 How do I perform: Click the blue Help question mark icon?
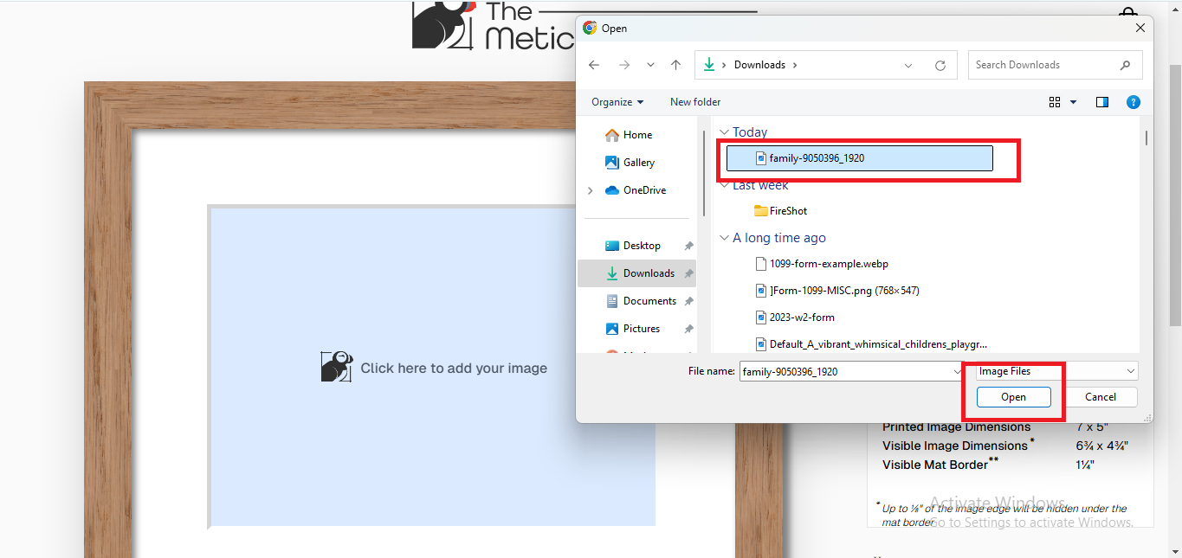1133,102
